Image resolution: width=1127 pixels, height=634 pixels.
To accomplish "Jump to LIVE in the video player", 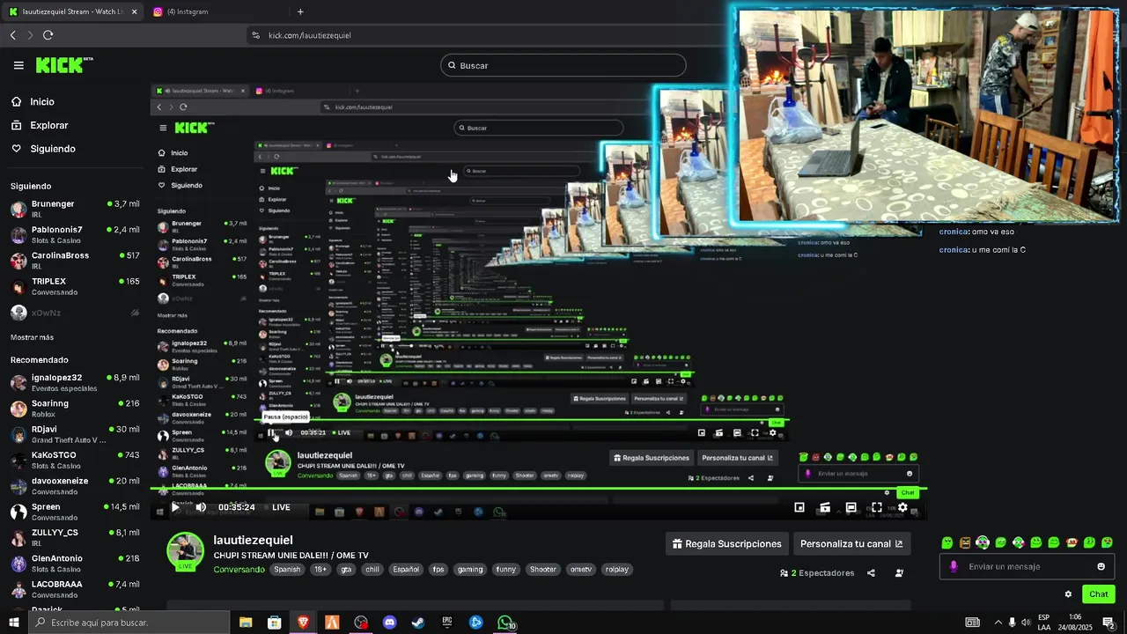I will (281, 507).
